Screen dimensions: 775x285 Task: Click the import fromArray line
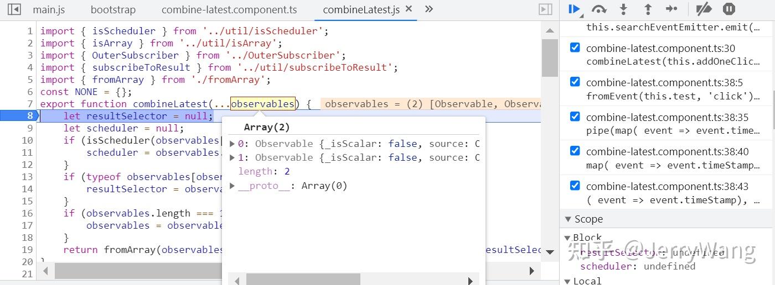(x=156, y=80)
